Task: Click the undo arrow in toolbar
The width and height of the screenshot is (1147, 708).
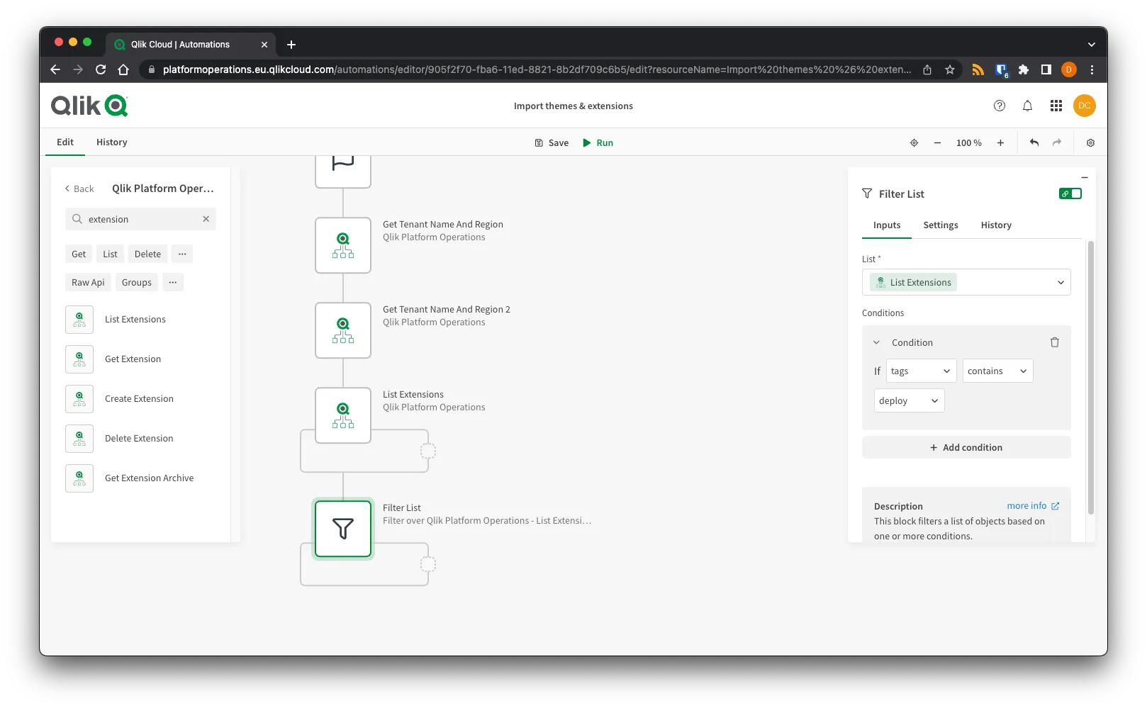Action: coord(1034,142)
